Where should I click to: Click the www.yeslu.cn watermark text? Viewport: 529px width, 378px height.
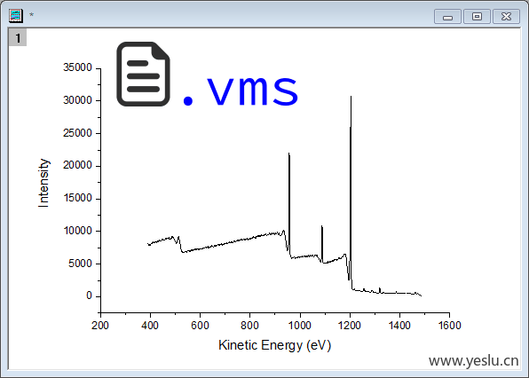click(473, 361)
